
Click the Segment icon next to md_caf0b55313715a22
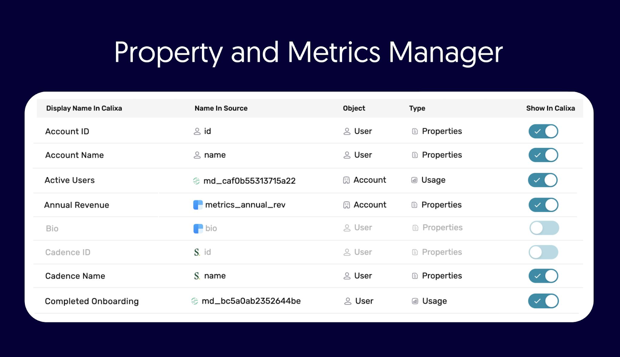point(196,181)
